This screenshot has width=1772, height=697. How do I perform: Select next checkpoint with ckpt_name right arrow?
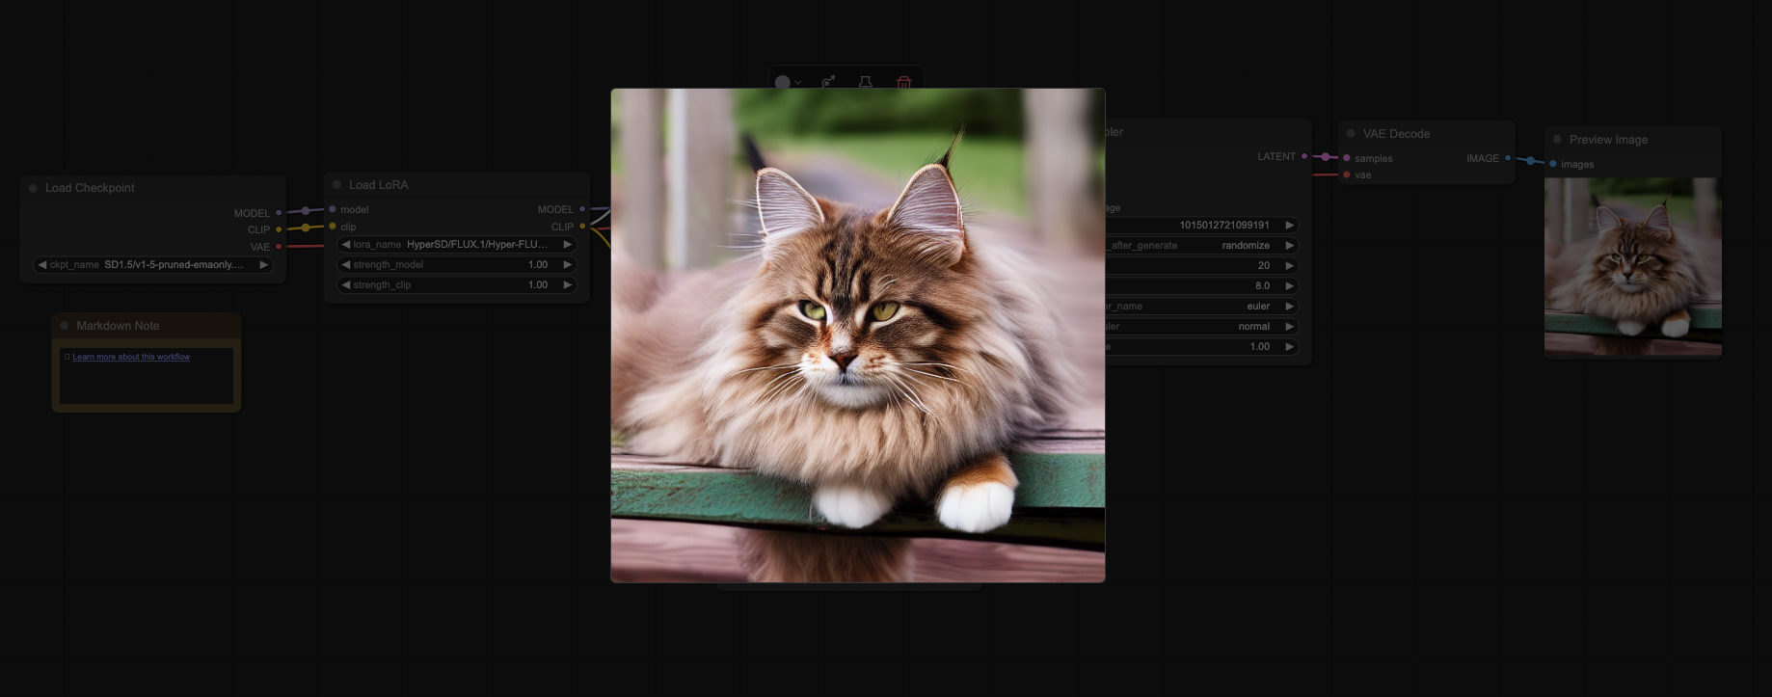point(264,265)
